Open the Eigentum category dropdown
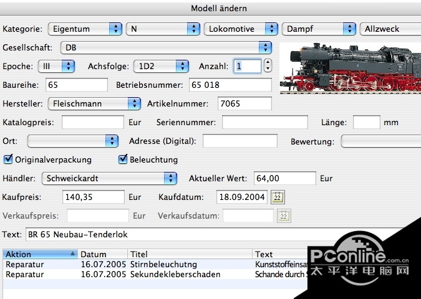 [x=85, y=29]
